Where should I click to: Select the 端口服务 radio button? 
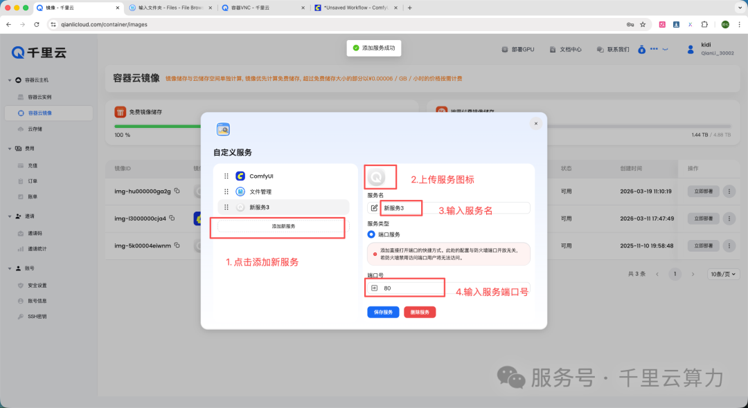pos(371,234)
